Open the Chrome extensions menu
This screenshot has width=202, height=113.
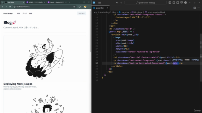[80, 7]
